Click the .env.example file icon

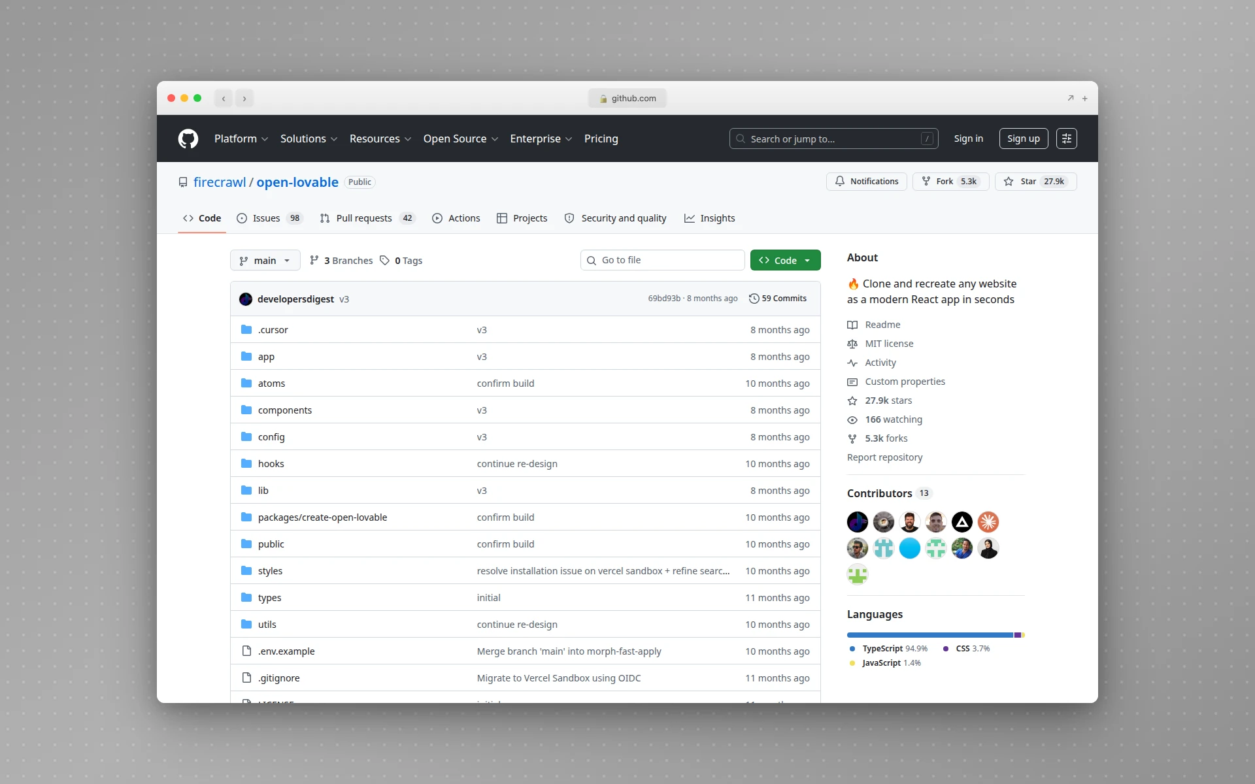click(246, 651)
